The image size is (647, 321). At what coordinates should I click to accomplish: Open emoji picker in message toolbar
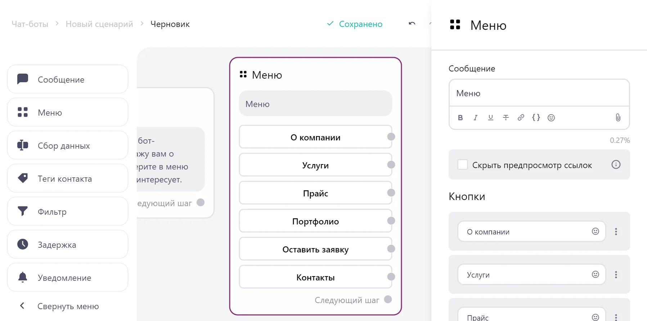[x=551, y=118]
